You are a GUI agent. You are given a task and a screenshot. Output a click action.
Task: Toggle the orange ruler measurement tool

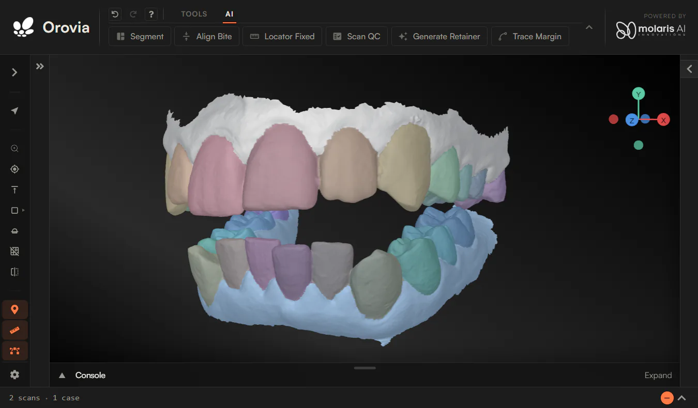coord(14,331)
